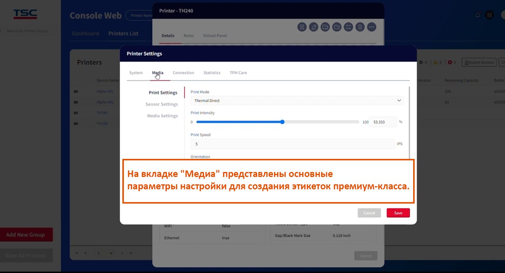Click the two-arrows transfer icon
505x273 pixels.
pyautogui.click(x=348, y=27)
